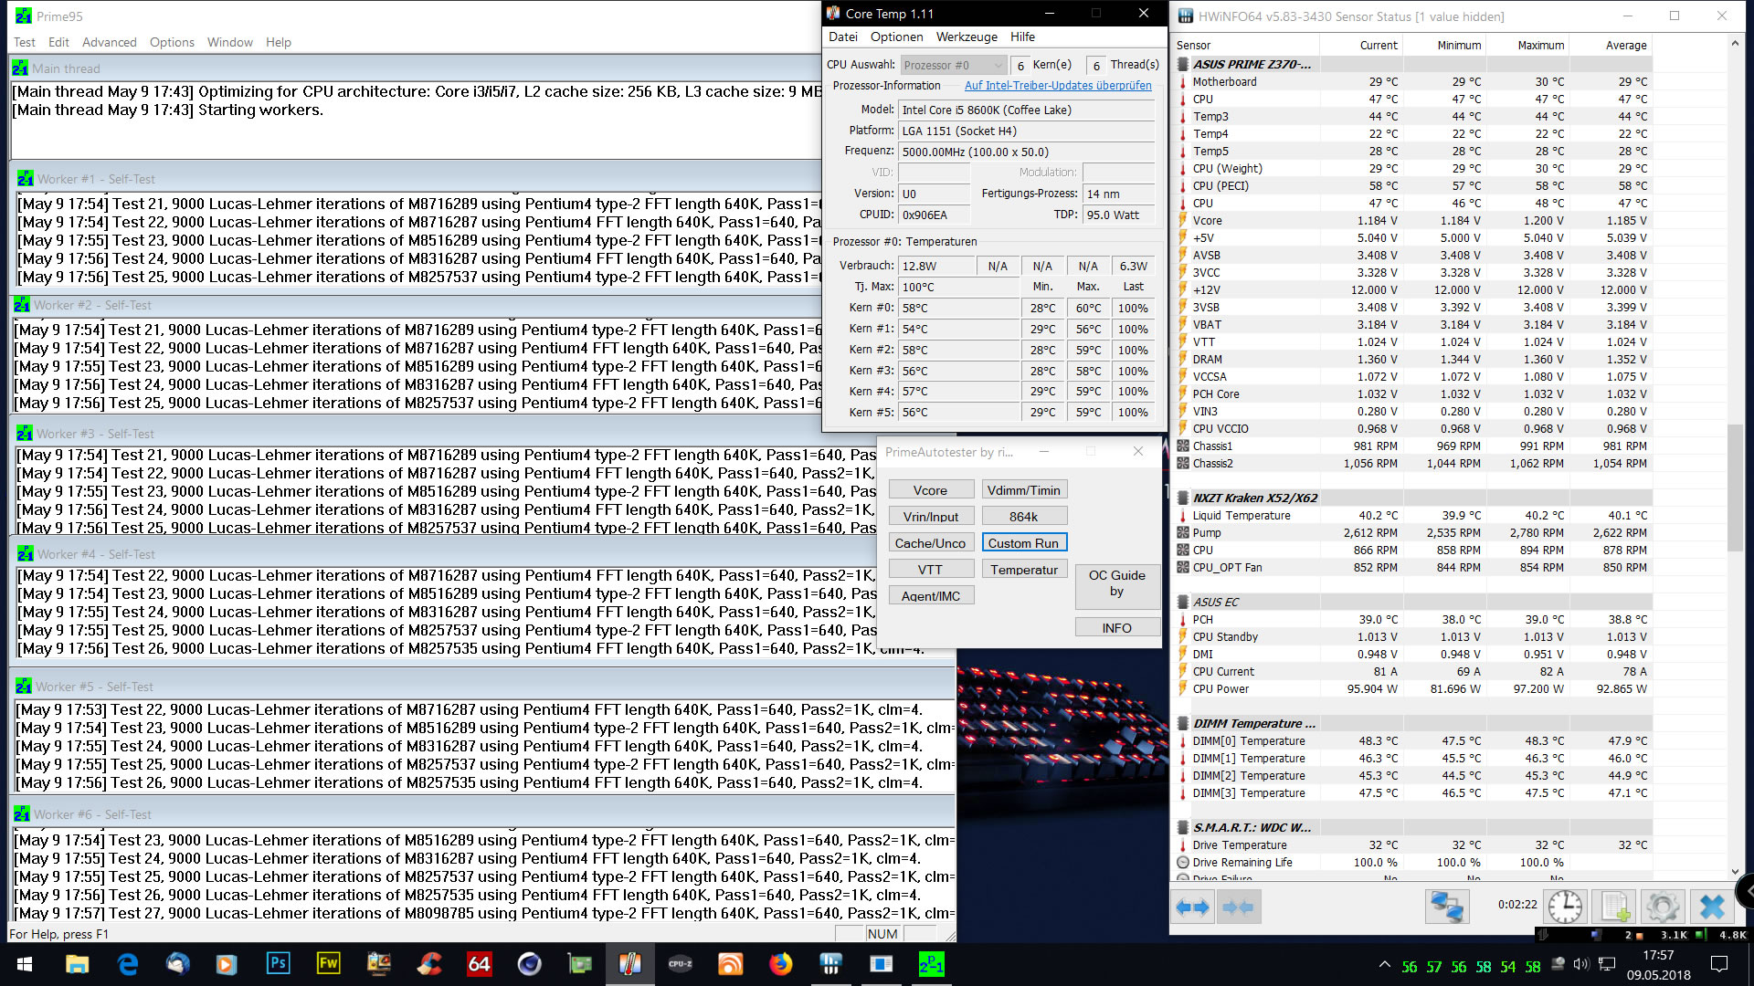Open HWiNFO remote network monitors icon

[x=1447, y=907]
